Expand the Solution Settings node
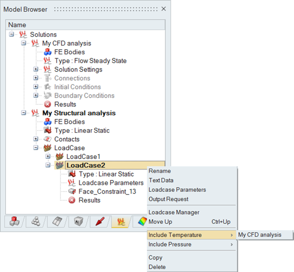This screenshot has width=294, height=272. 36,69
